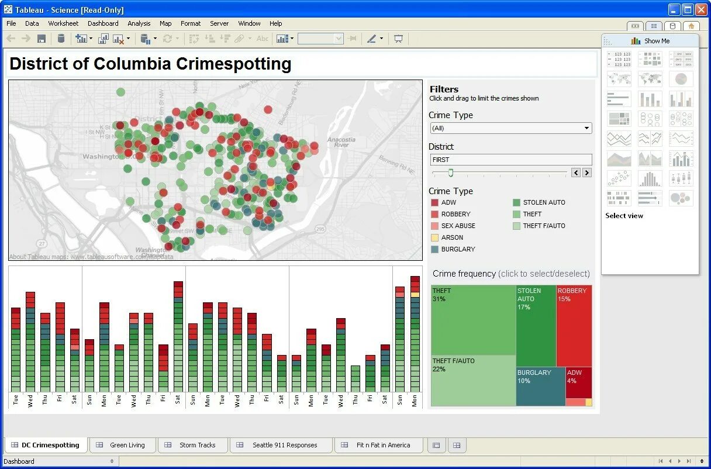Click the ARSON yellow legend swatch

(x=434, y=237)
